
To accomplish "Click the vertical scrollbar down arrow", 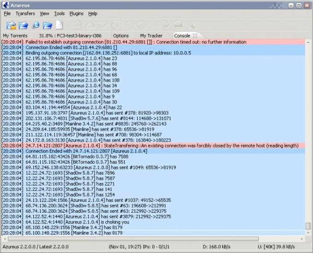I will [x=308, y=233].
